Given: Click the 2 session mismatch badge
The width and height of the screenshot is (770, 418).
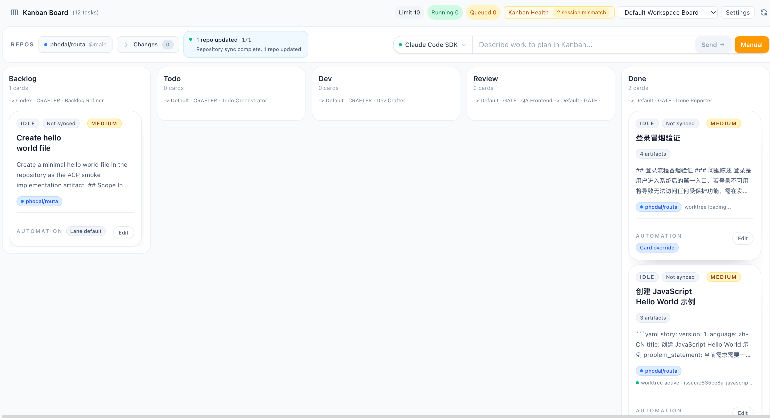Looking at the screenshot, I should (581, 13).
